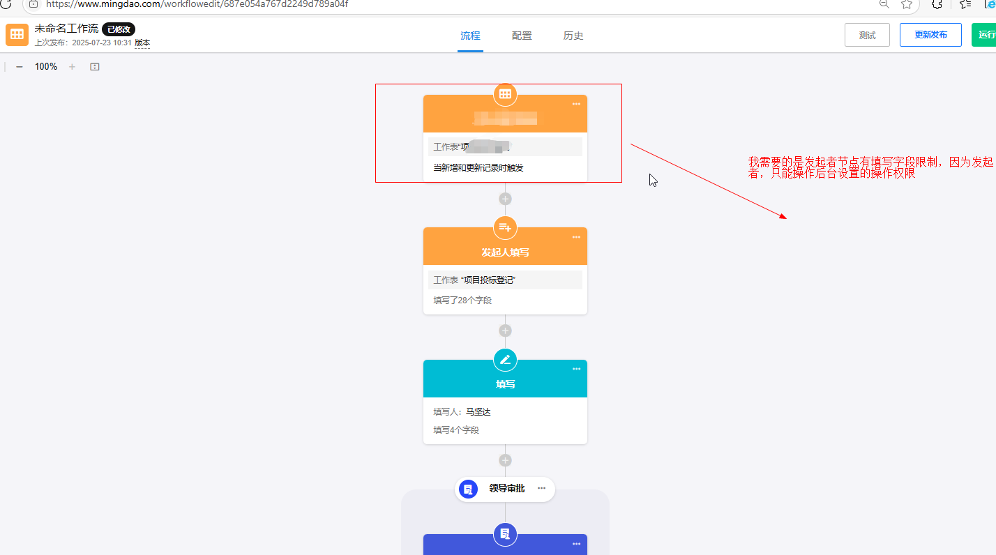The image size is (996, 555).
Task: Click the 测试 button
Action: [x=867, y=35]
